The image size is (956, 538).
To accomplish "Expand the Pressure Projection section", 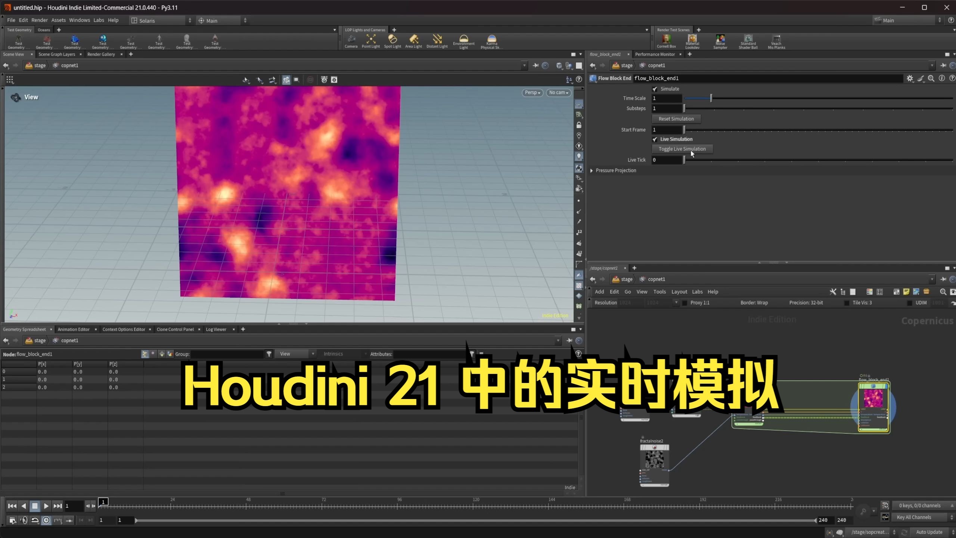I will coord(592,170).
